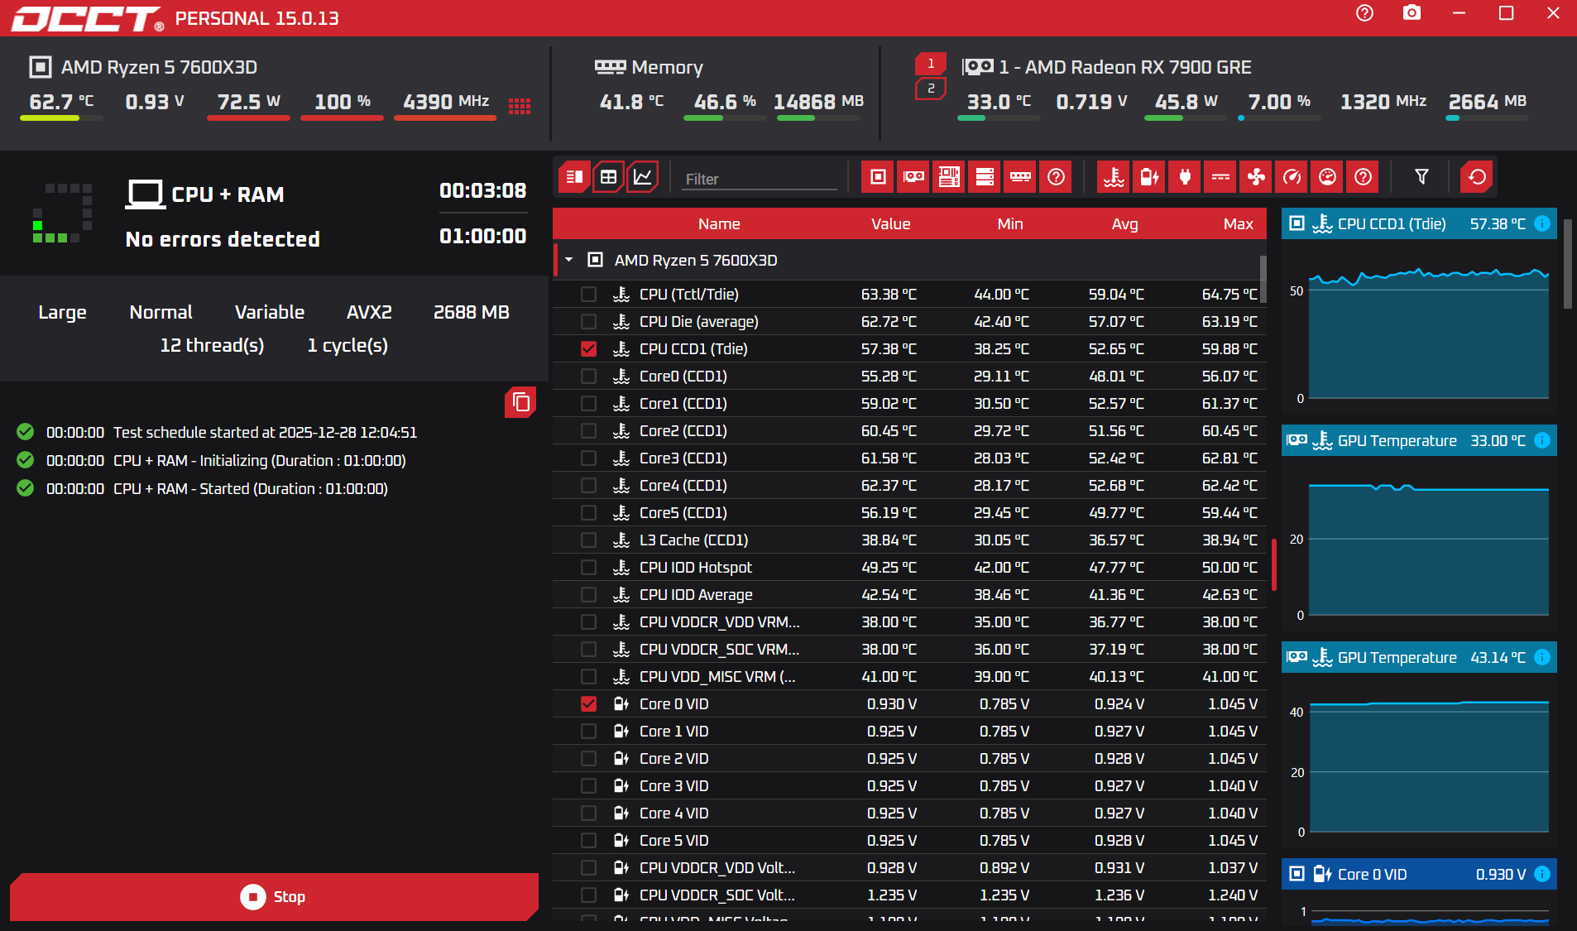Viewport: 1577px width, 931px height.
Task: Collapse the AMD Ryzen 5 7600X3D sensor group
Action: [569, 260]
